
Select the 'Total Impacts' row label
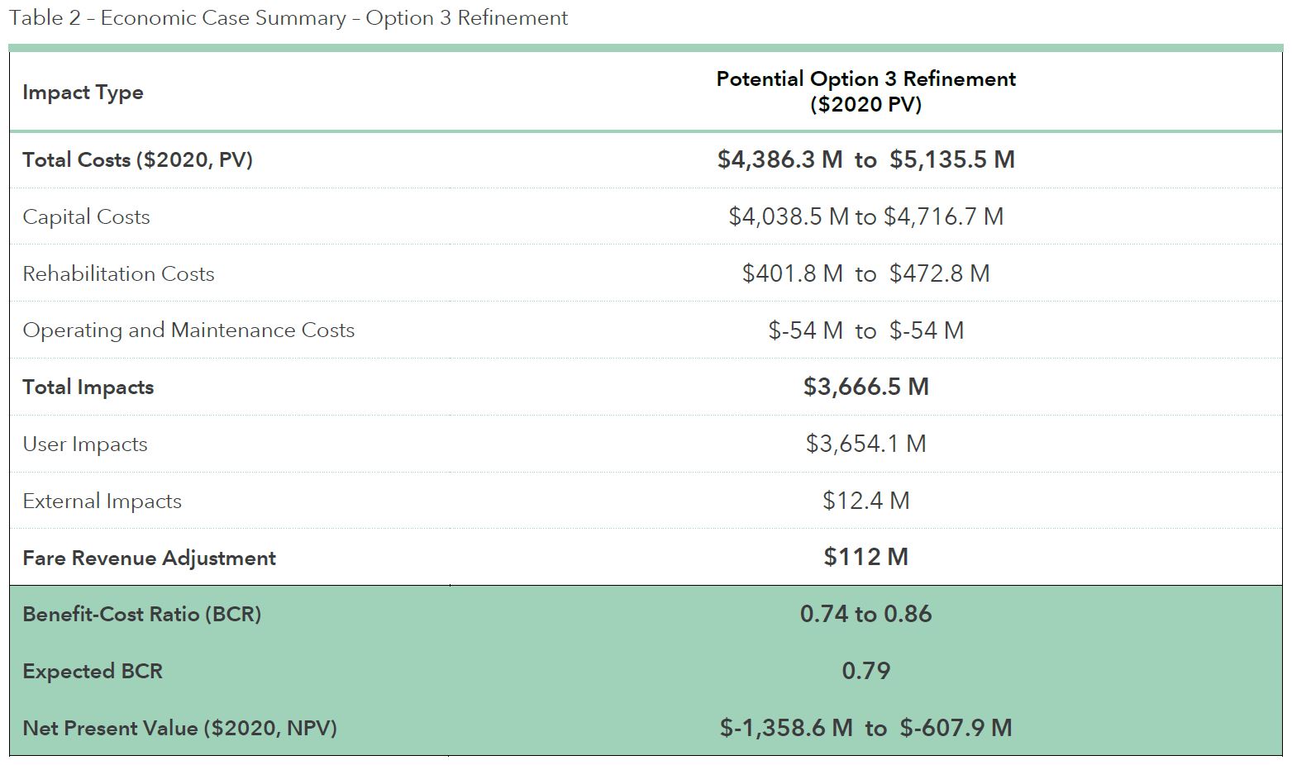coord(88,387)
